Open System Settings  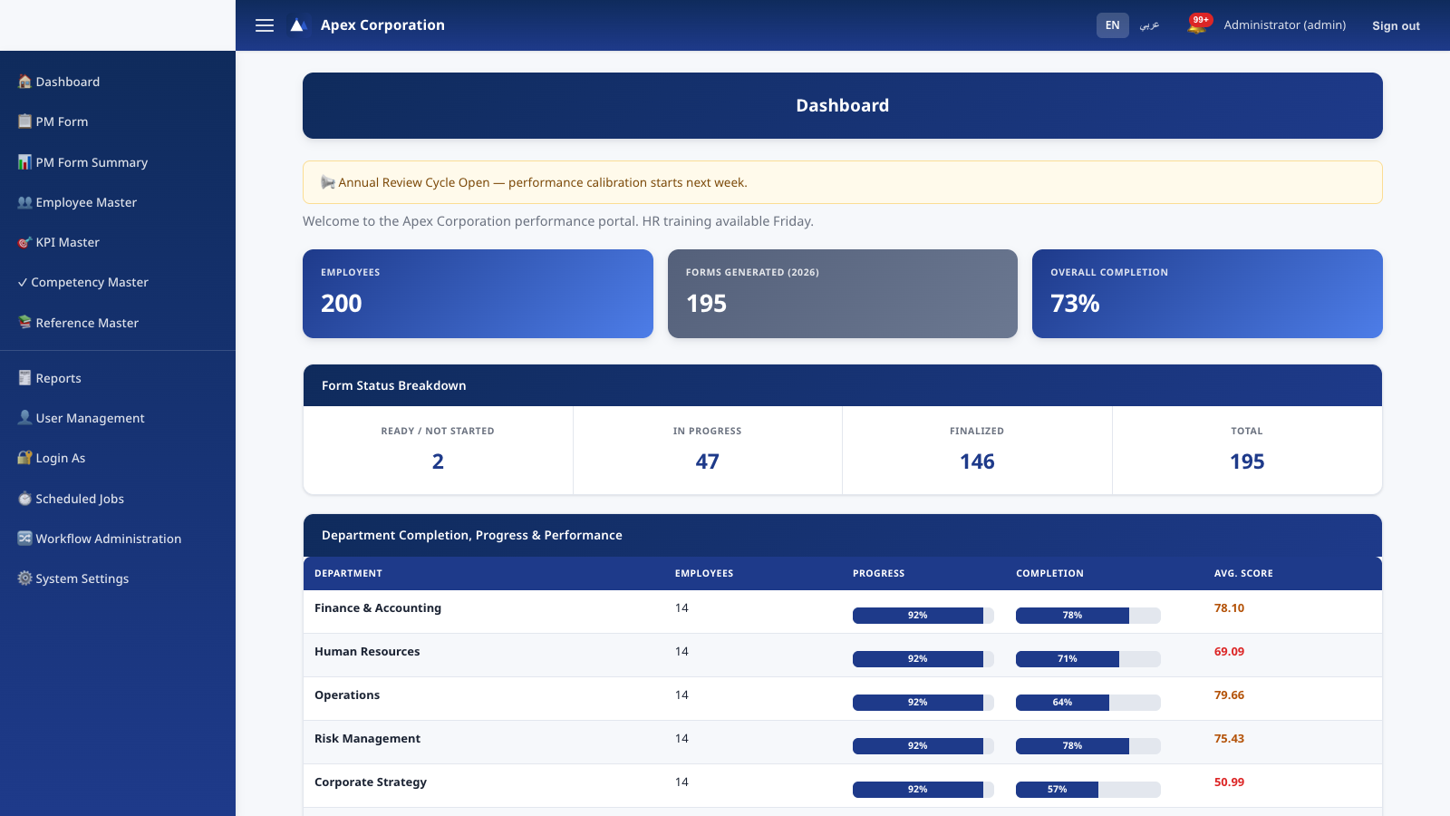coord(118,578)
